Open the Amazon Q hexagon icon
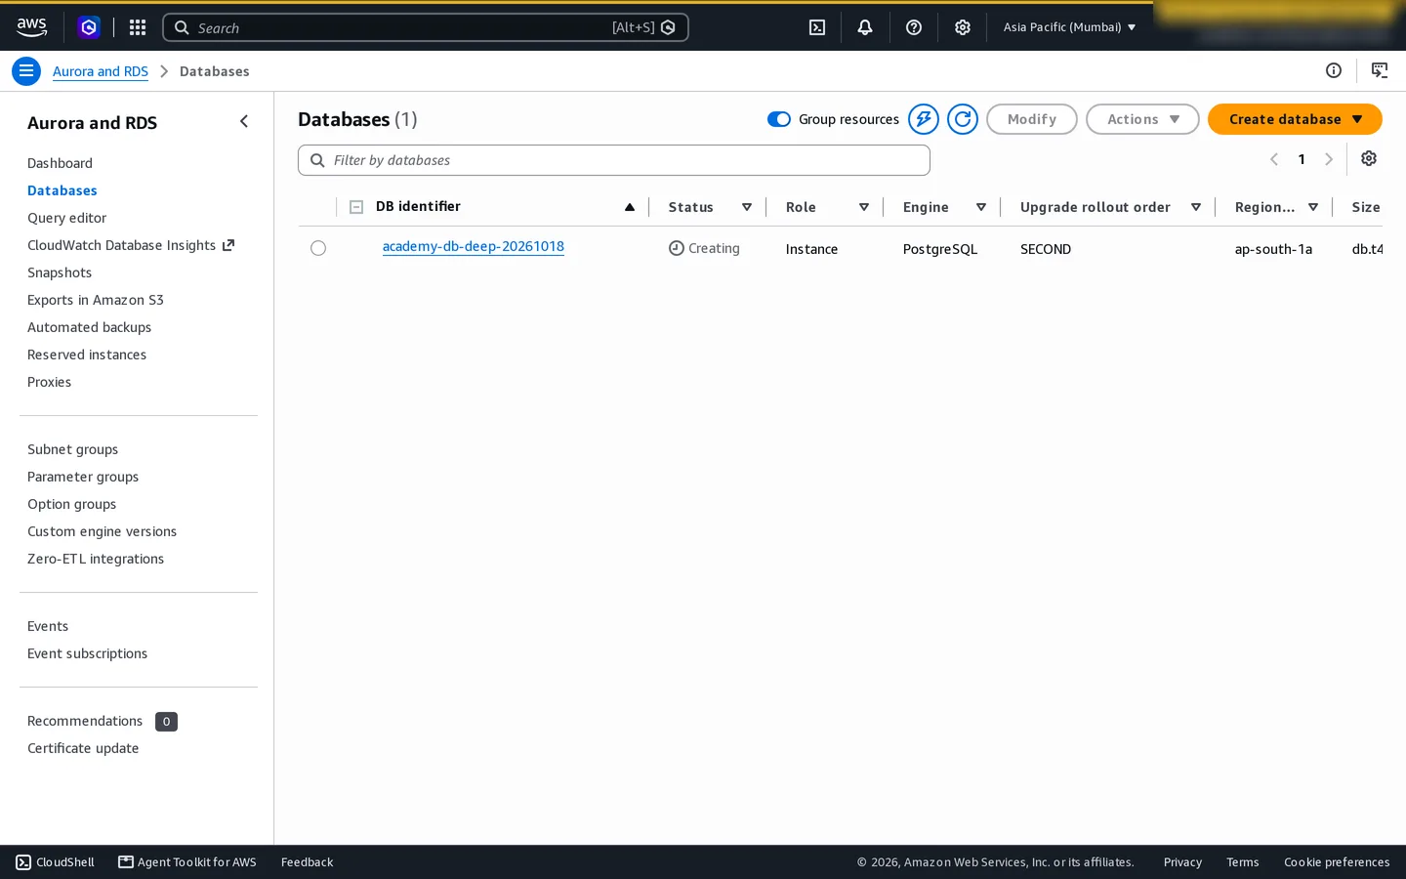 [89, 27]
